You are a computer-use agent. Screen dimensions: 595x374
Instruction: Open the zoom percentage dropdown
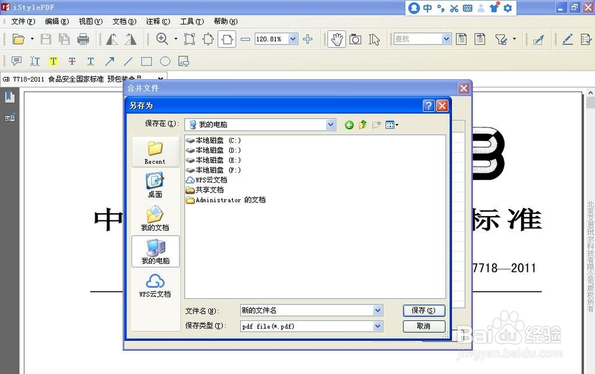click(293, 39)
